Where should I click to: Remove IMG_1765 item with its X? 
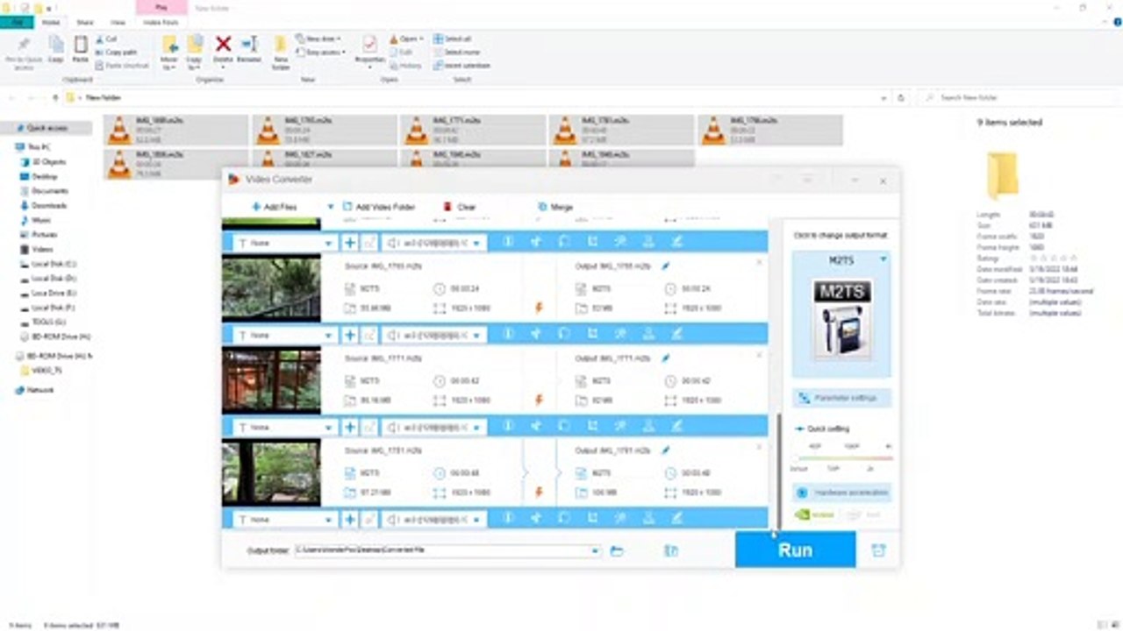pyautogui.click(x=759, y=262)
